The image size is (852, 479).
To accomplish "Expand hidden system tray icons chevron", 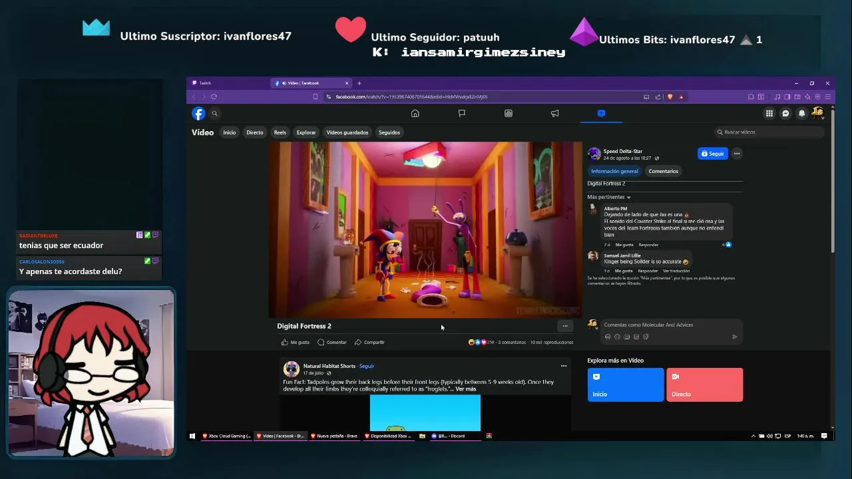I will [753, 436].
